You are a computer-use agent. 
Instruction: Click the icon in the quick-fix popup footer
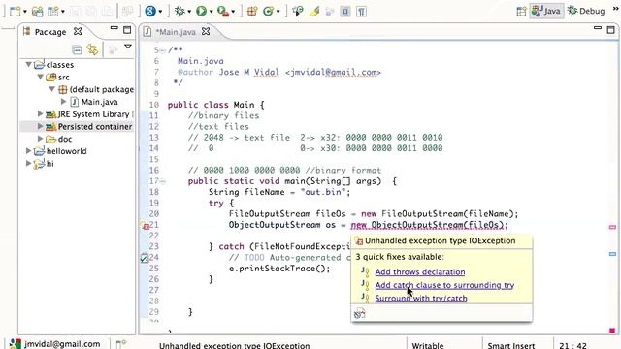click(x=360, y=314)
